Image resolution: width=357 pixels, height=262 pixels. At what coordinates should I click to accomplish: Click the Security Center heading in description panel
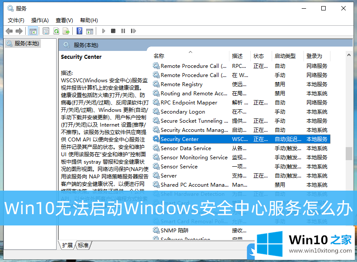pyautogui.click(x=81, y=57)
